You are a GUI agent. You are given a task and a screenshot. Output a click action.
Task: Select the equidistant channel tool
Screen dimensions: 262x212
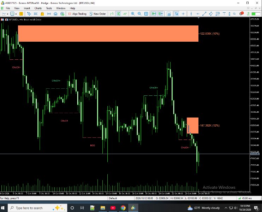(x=211, y=14)
